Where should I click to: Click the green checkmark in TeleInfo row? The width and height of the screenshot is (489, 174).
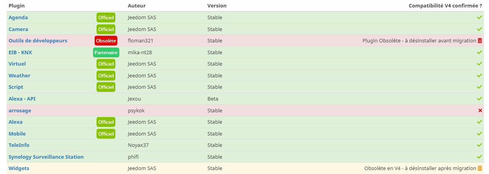coord(479,145)
